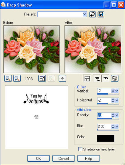125x165 pixels.
Task: Click the navigate preview crosshair icon
Action: 62,78
